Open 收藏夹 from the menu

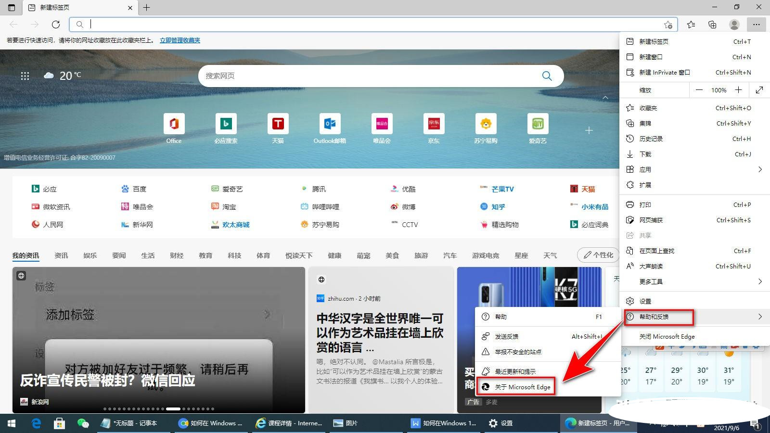pos(695,108)
